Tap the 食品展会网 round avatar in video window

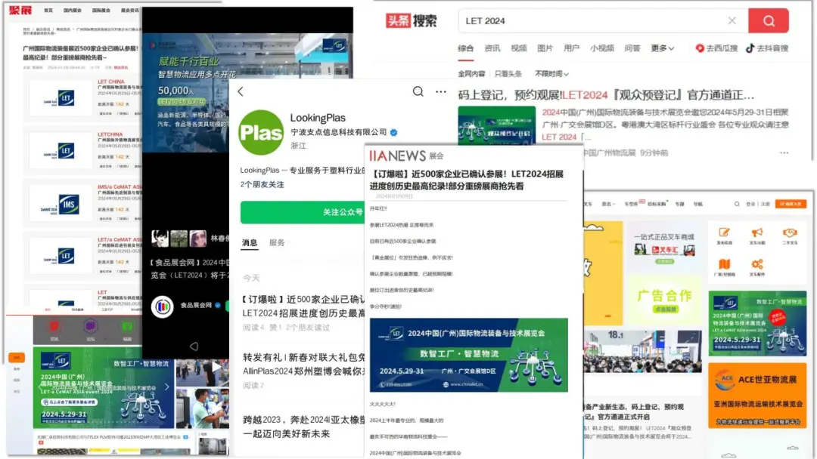[x=162, y=307]
